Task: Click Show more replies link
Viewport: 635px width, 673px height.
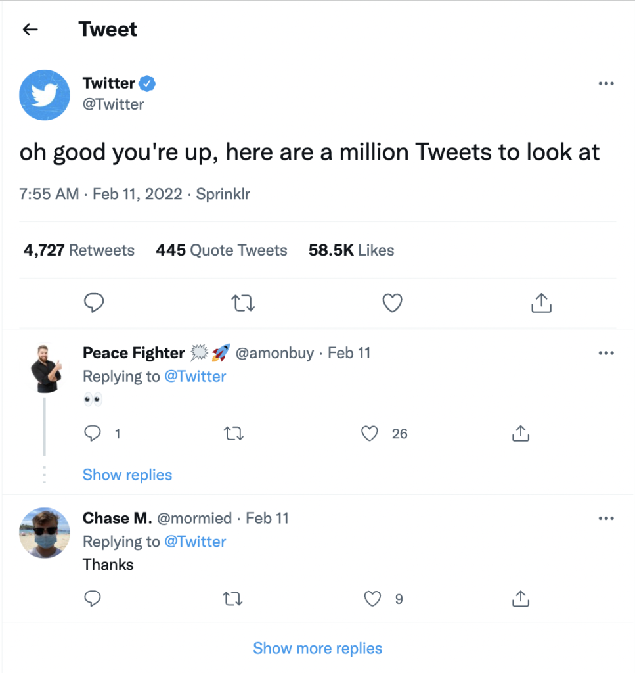Action: click(317, 649)
